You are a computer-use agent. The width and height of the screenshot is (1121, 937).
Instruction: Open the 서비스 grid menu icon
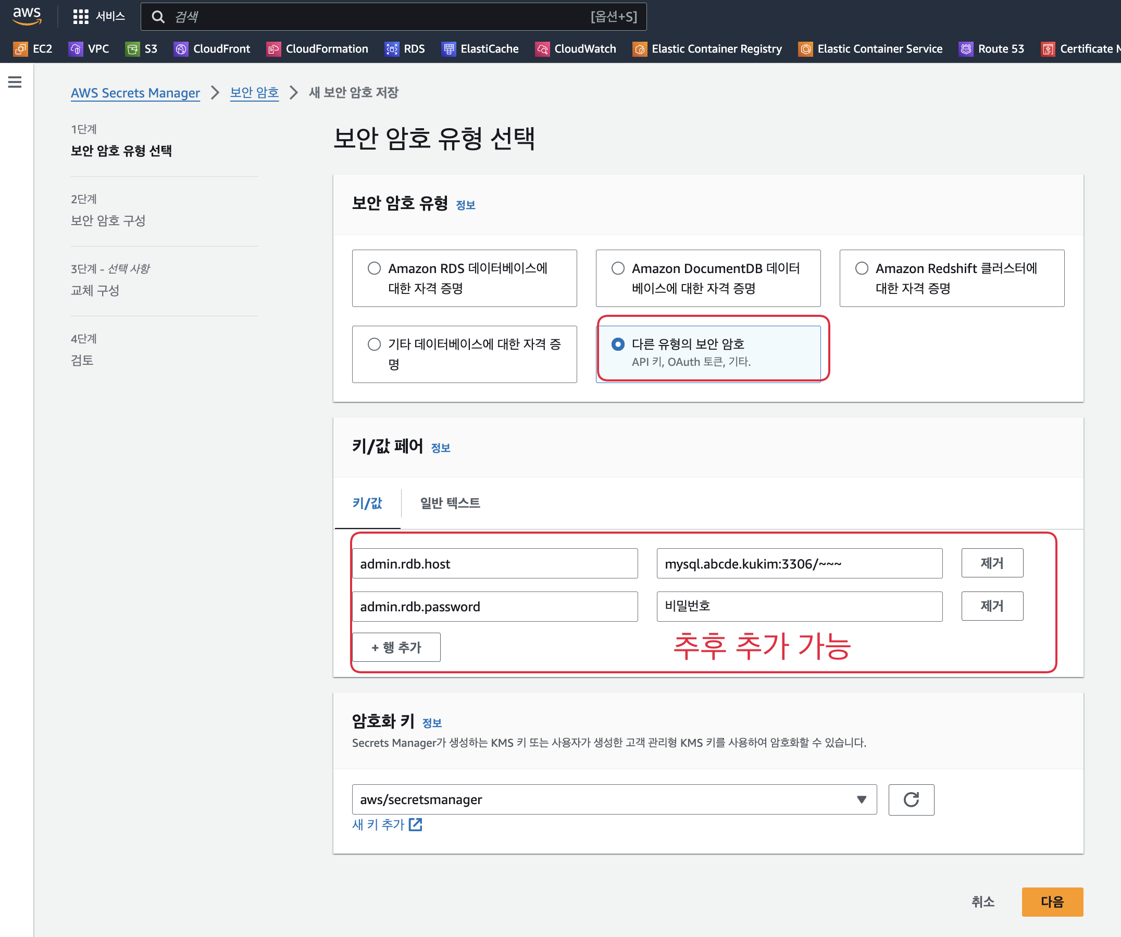(81, 17)
